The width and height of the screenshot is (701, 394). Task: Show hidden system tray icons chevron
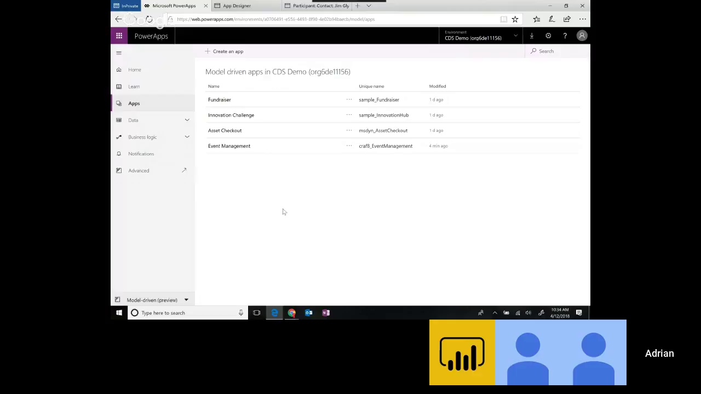495,313
